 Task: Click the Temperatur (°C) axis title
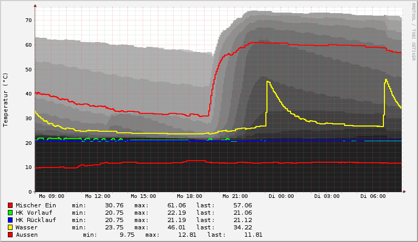6,100
